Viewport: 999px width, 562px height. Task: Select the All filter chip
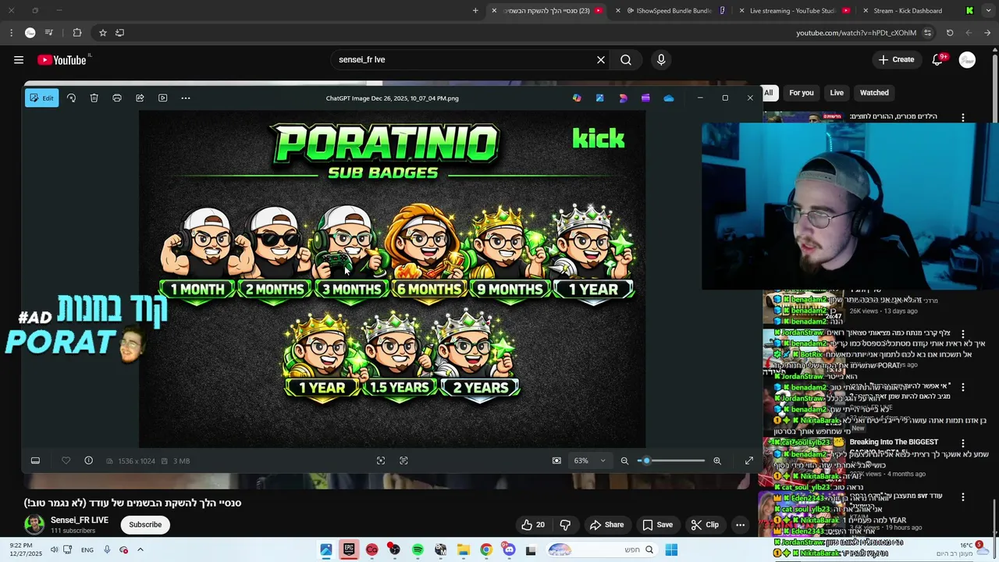[x=769, y=93]
